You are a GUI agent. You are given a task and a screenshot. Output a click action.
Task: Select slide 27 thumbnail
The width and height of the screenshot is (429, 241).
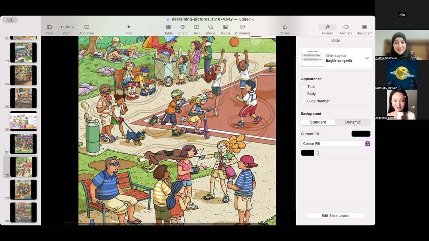coord(23,144)
